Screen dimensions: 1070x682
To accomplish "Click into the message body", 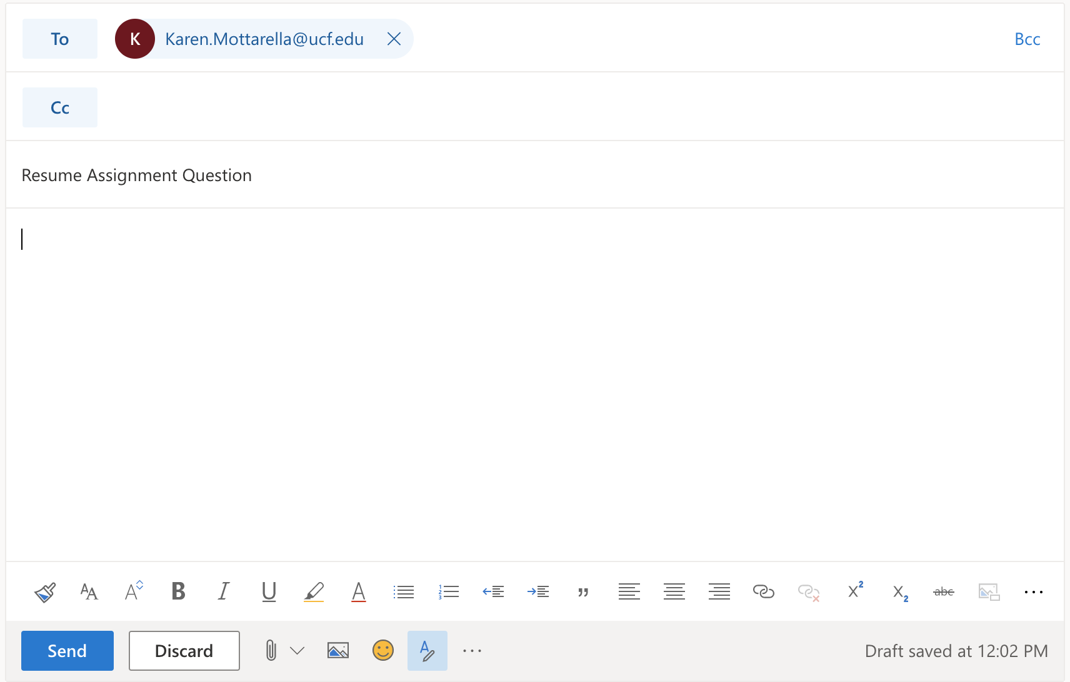I will (x=535, y=384).
